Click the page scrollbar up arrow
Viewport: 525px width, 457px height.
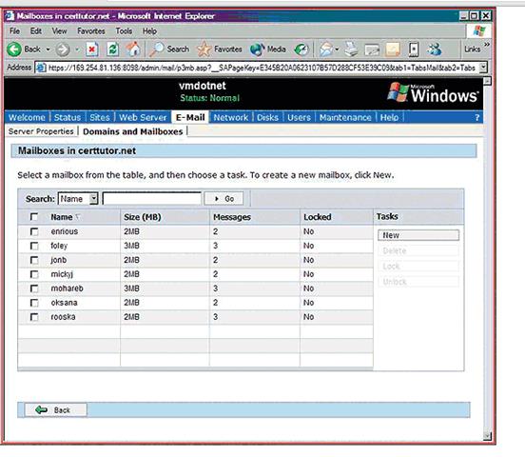point(488,81)
